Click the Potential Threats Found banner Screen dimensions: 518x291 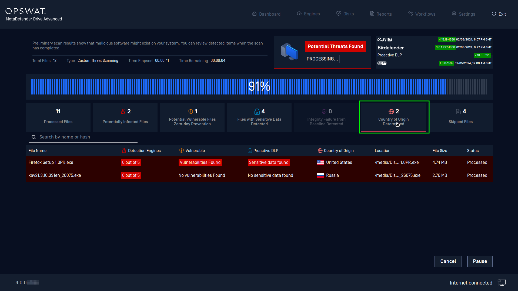[x=335, y=46]
